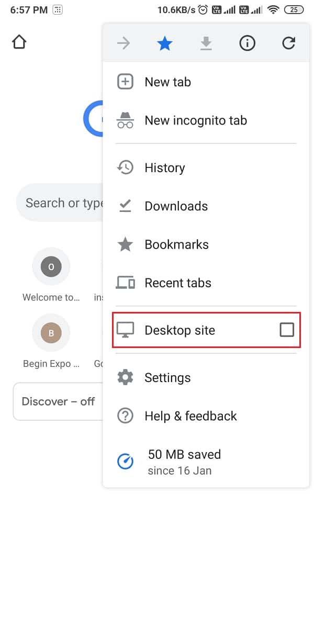Tap the Begin Expo site shortcut
The height and width of the screenshot is (628, 314).
(51, 333)
